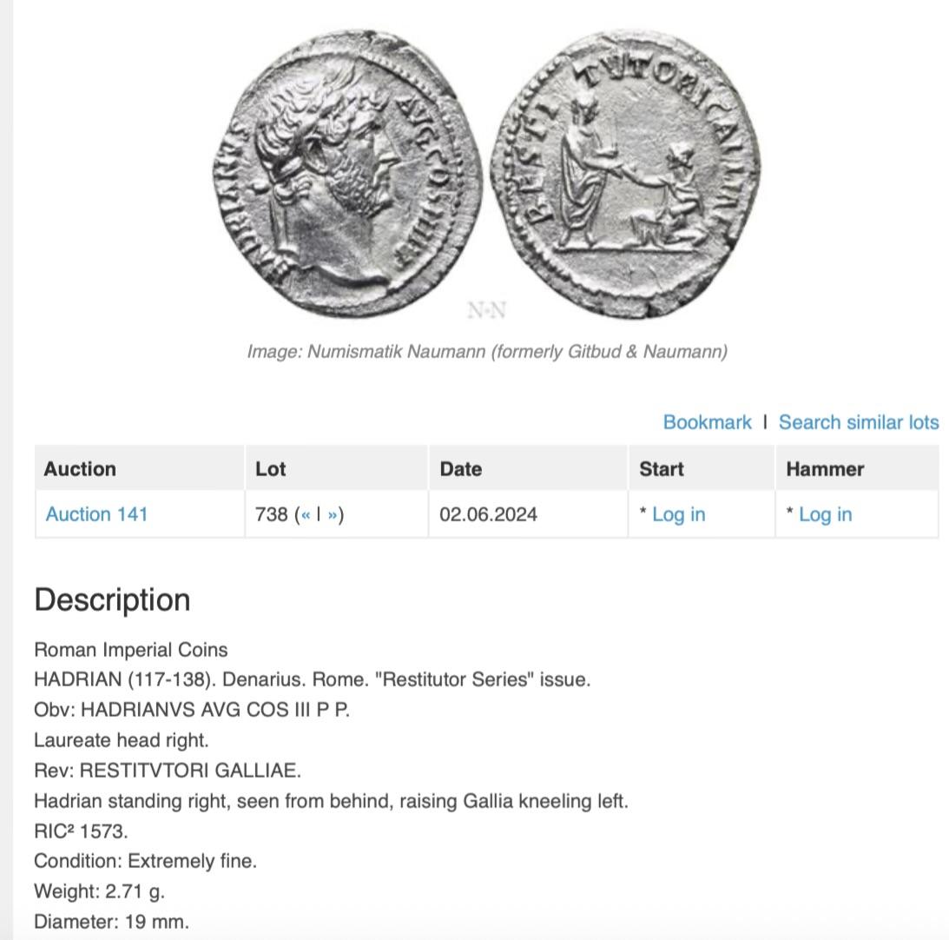
Task: Open the Auction 141 link
Action: tap(96, 514)
